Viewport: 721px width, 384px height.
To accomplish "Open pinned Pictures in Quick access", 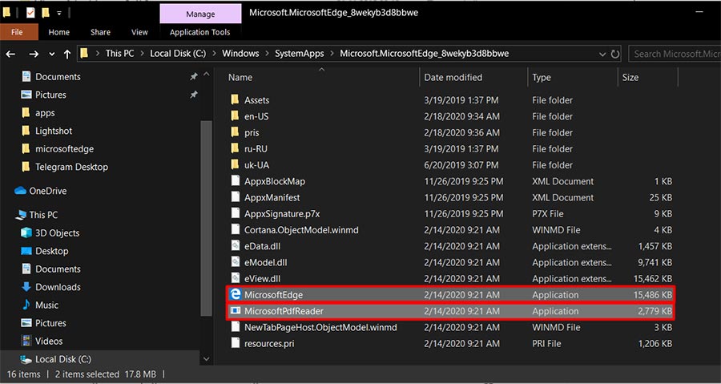I will (50, 95).
